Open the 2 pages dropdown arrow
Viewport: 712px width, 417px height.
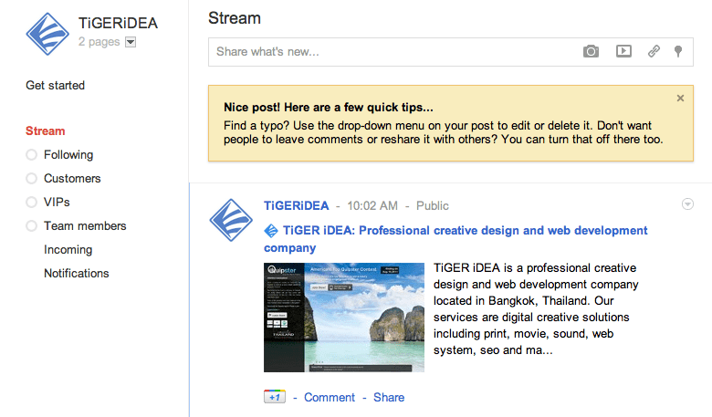click(x=131, y=42)
